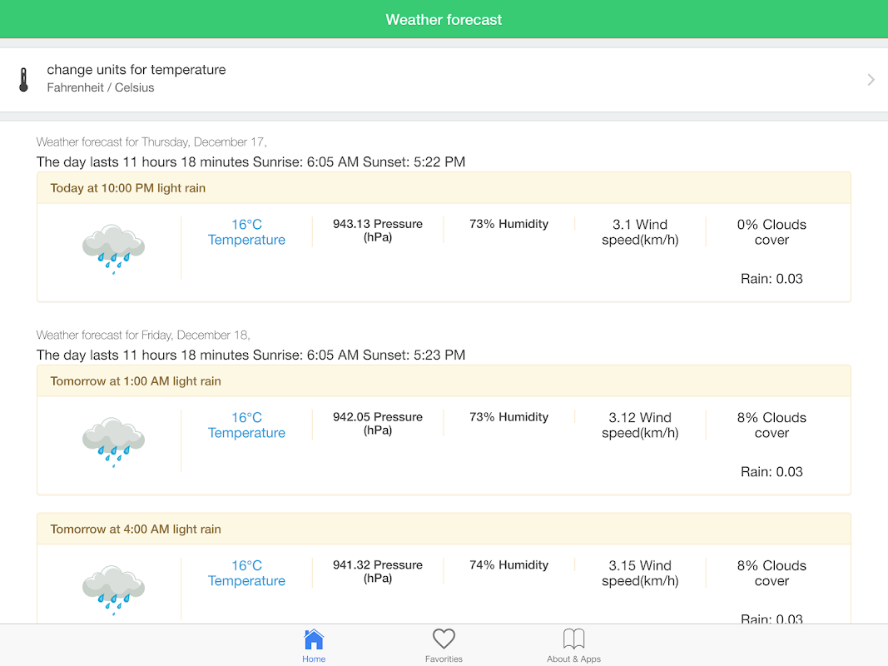888x666 pixels.
Task: Expand temperature units chevron arrow
Action: tap(871, 80)
